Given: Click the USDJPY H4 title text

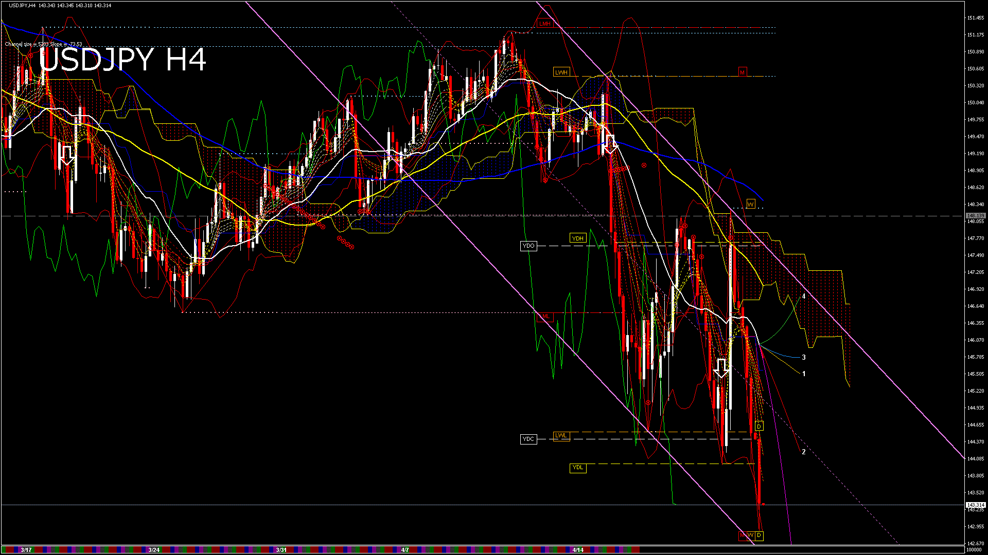Looking at the screenshot, I should (122, 60).
